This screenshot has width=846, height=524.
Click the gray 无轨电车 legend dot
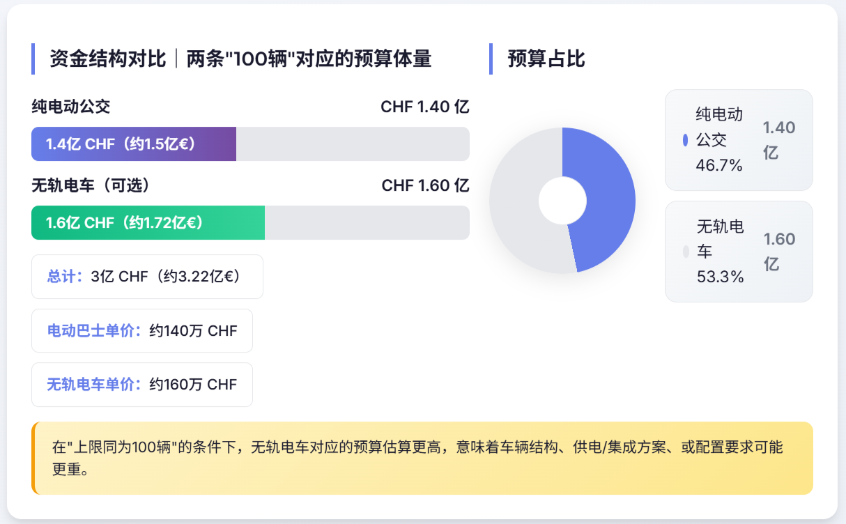click(x=686, y=252)
